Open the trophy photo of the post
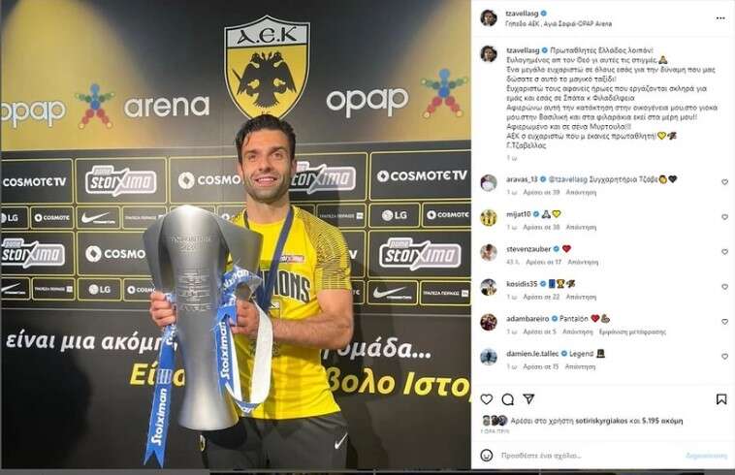This screenshot has width=735, height=475. click(x=236, y=235)
